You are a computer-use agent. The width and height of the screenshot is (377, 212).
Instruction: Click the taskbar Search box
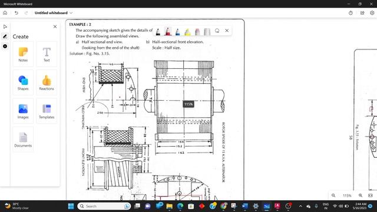104,206
